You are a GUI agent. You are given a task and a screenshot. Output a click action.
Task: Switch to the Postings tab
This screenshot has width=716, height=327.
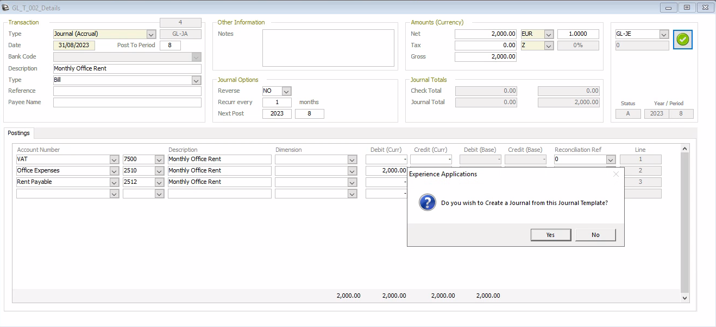tap(18, 133)
